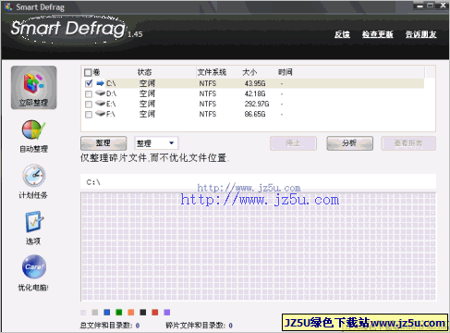Click the blue legend color square
This screenshot has height=333, width=450.
pyautogui.click(x=107, y=313)
